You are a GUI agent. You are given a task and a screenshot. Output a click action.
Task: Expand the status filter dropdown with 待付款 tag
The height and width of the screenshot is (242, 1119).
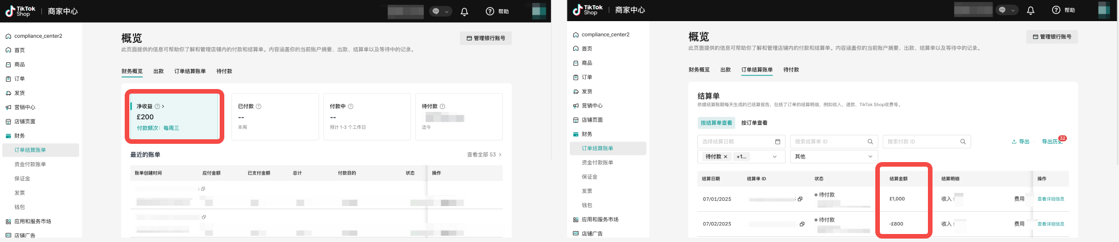[775, 156]
